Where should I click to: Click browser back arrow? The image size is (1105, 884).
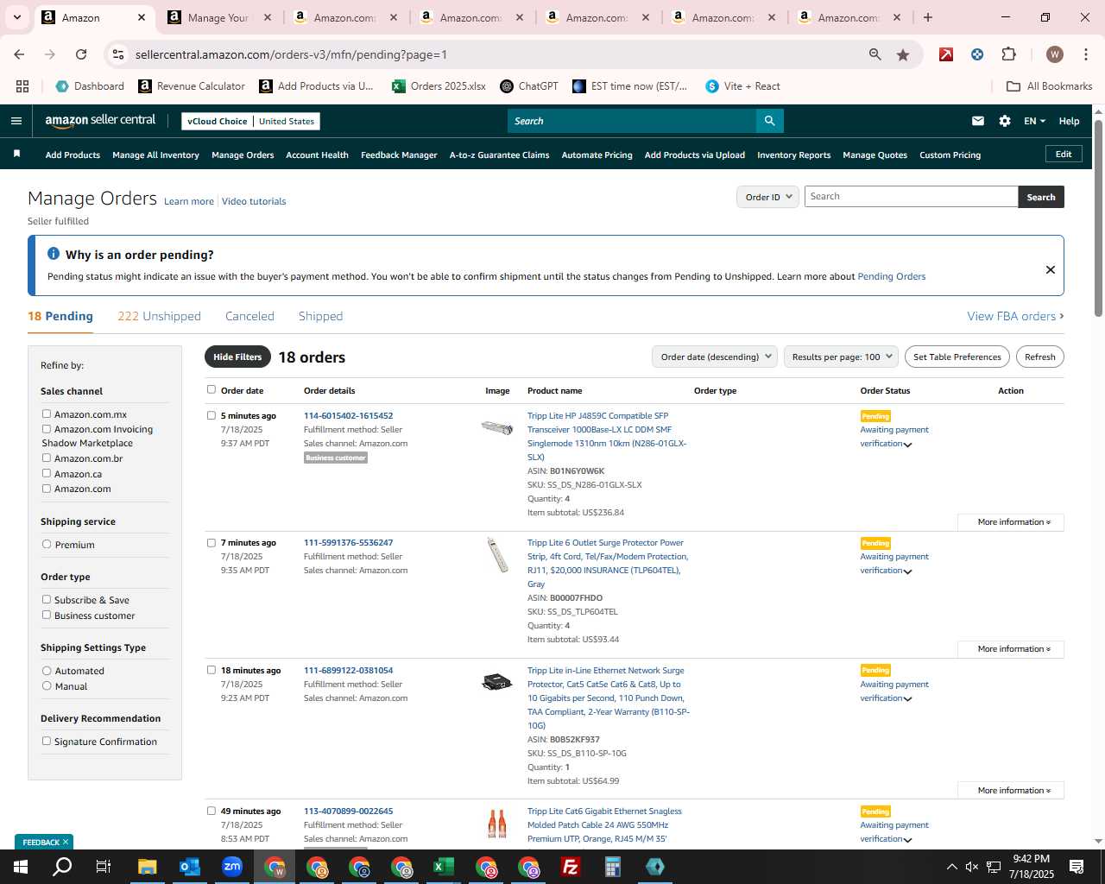[19, 54]
